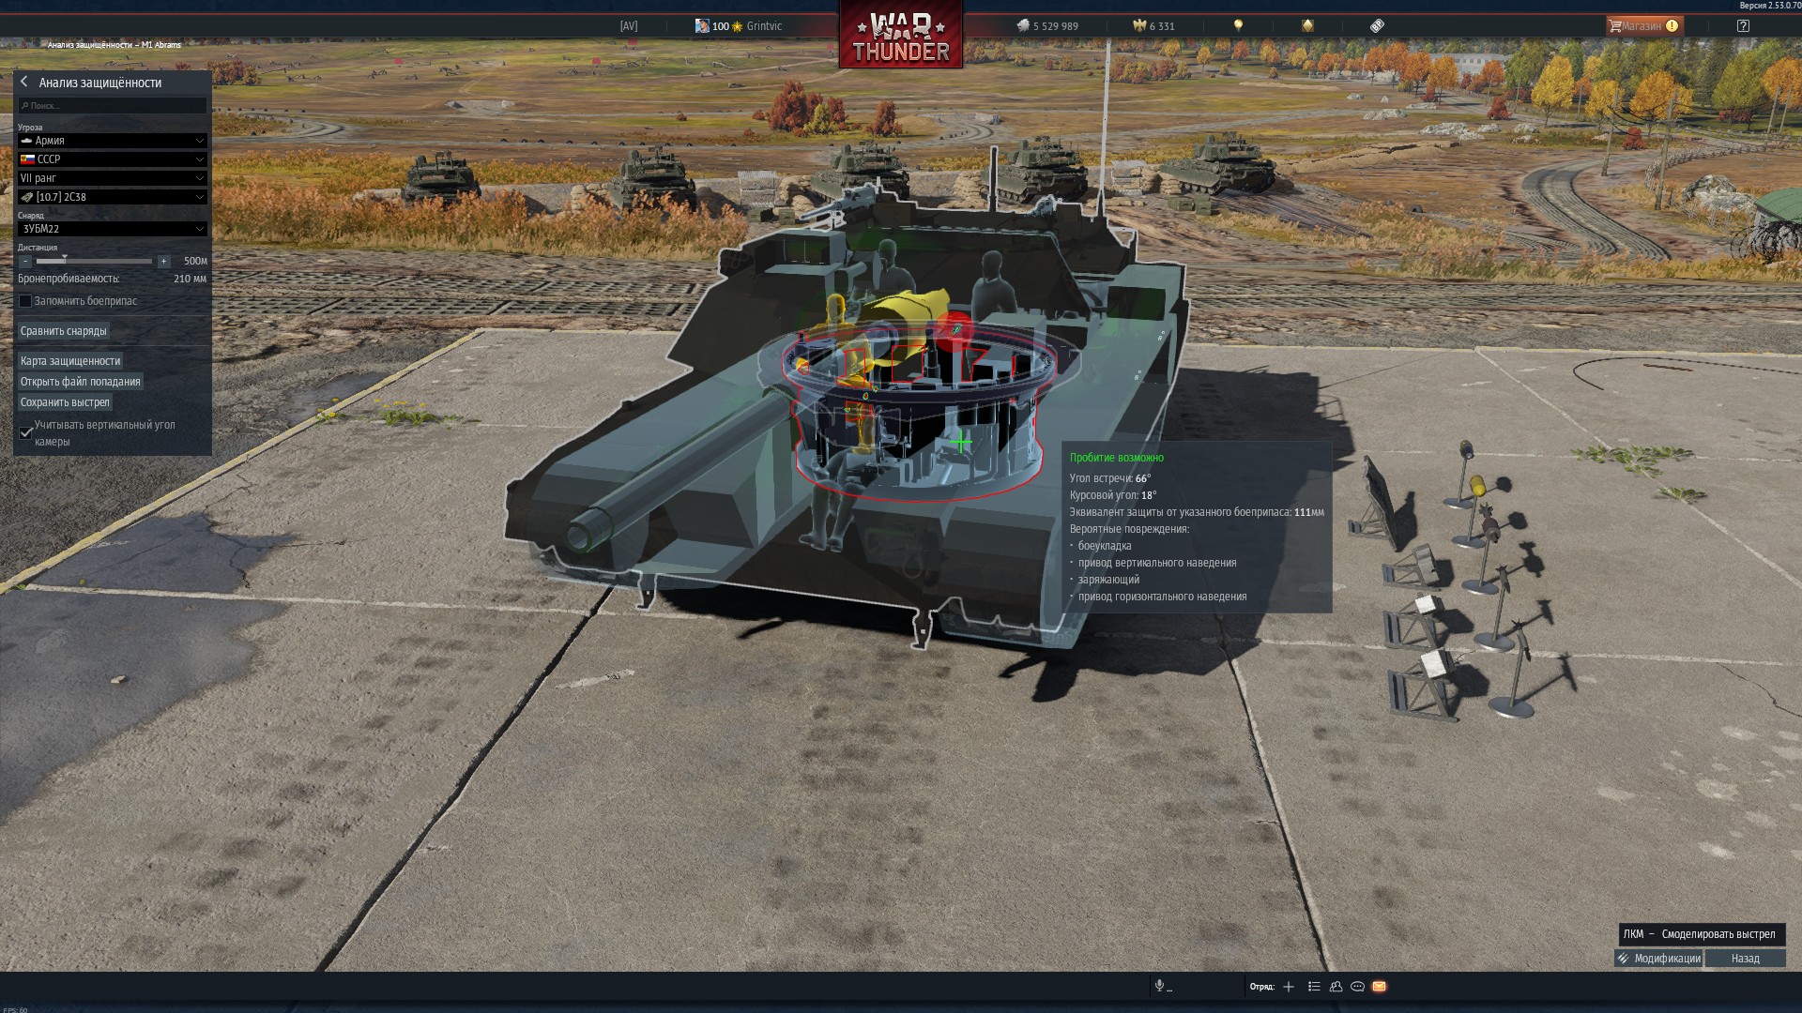Open the Магазин shop
This screenshot has width=1802, height=1013.
(x=1643, y=26)
